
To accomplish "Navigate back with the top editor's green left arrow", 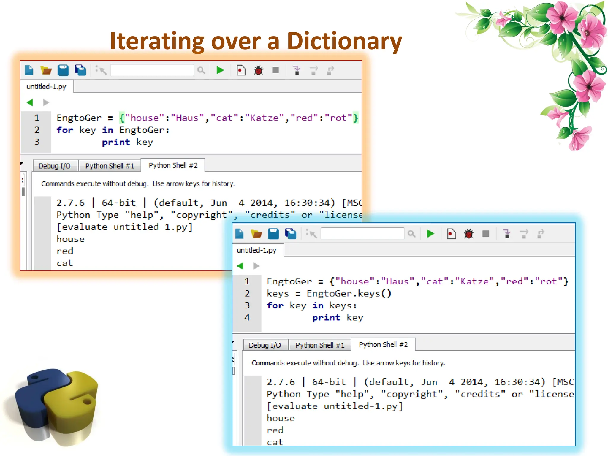I will coord(30,103).
